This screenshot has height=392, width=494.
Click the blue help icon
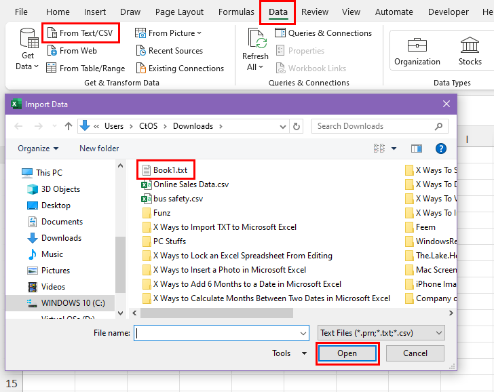441,149
